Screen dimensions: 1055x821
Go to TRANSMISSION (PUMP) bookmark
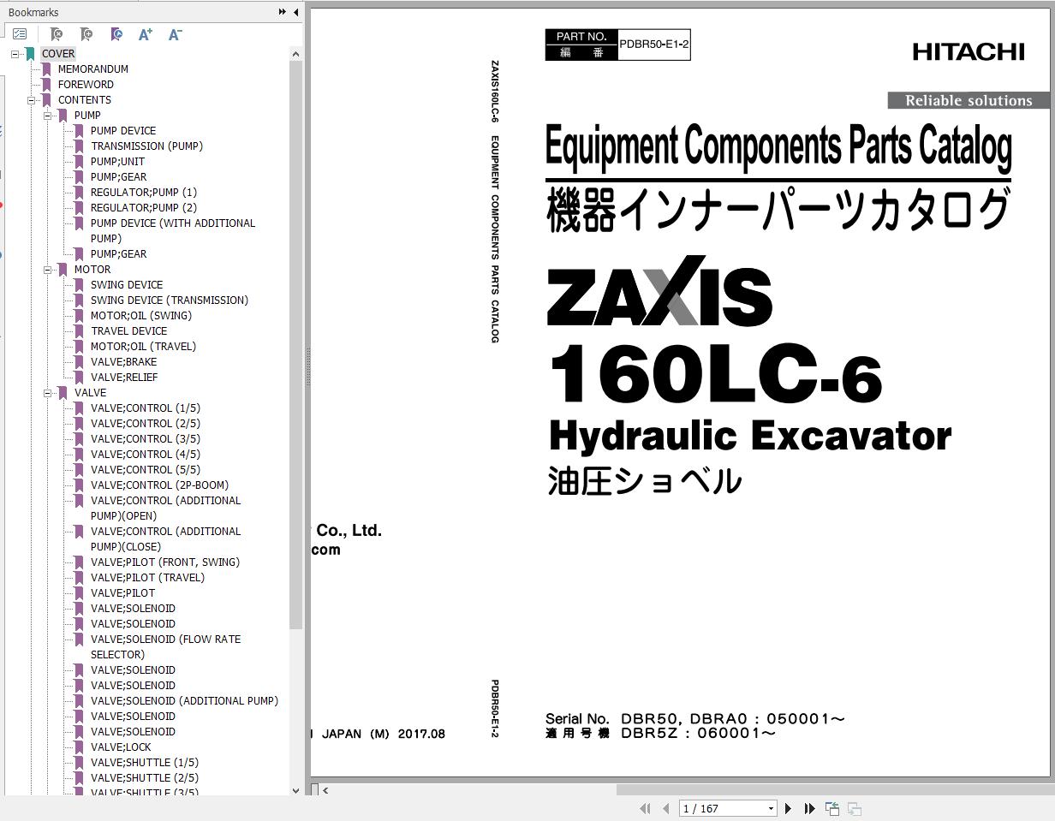click(146, 146)
